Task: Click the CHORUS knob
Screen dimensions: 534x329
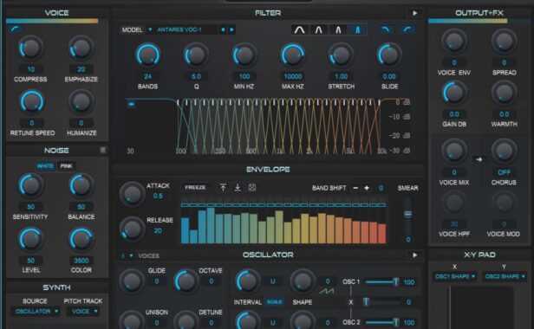Action: pos(504,151)
